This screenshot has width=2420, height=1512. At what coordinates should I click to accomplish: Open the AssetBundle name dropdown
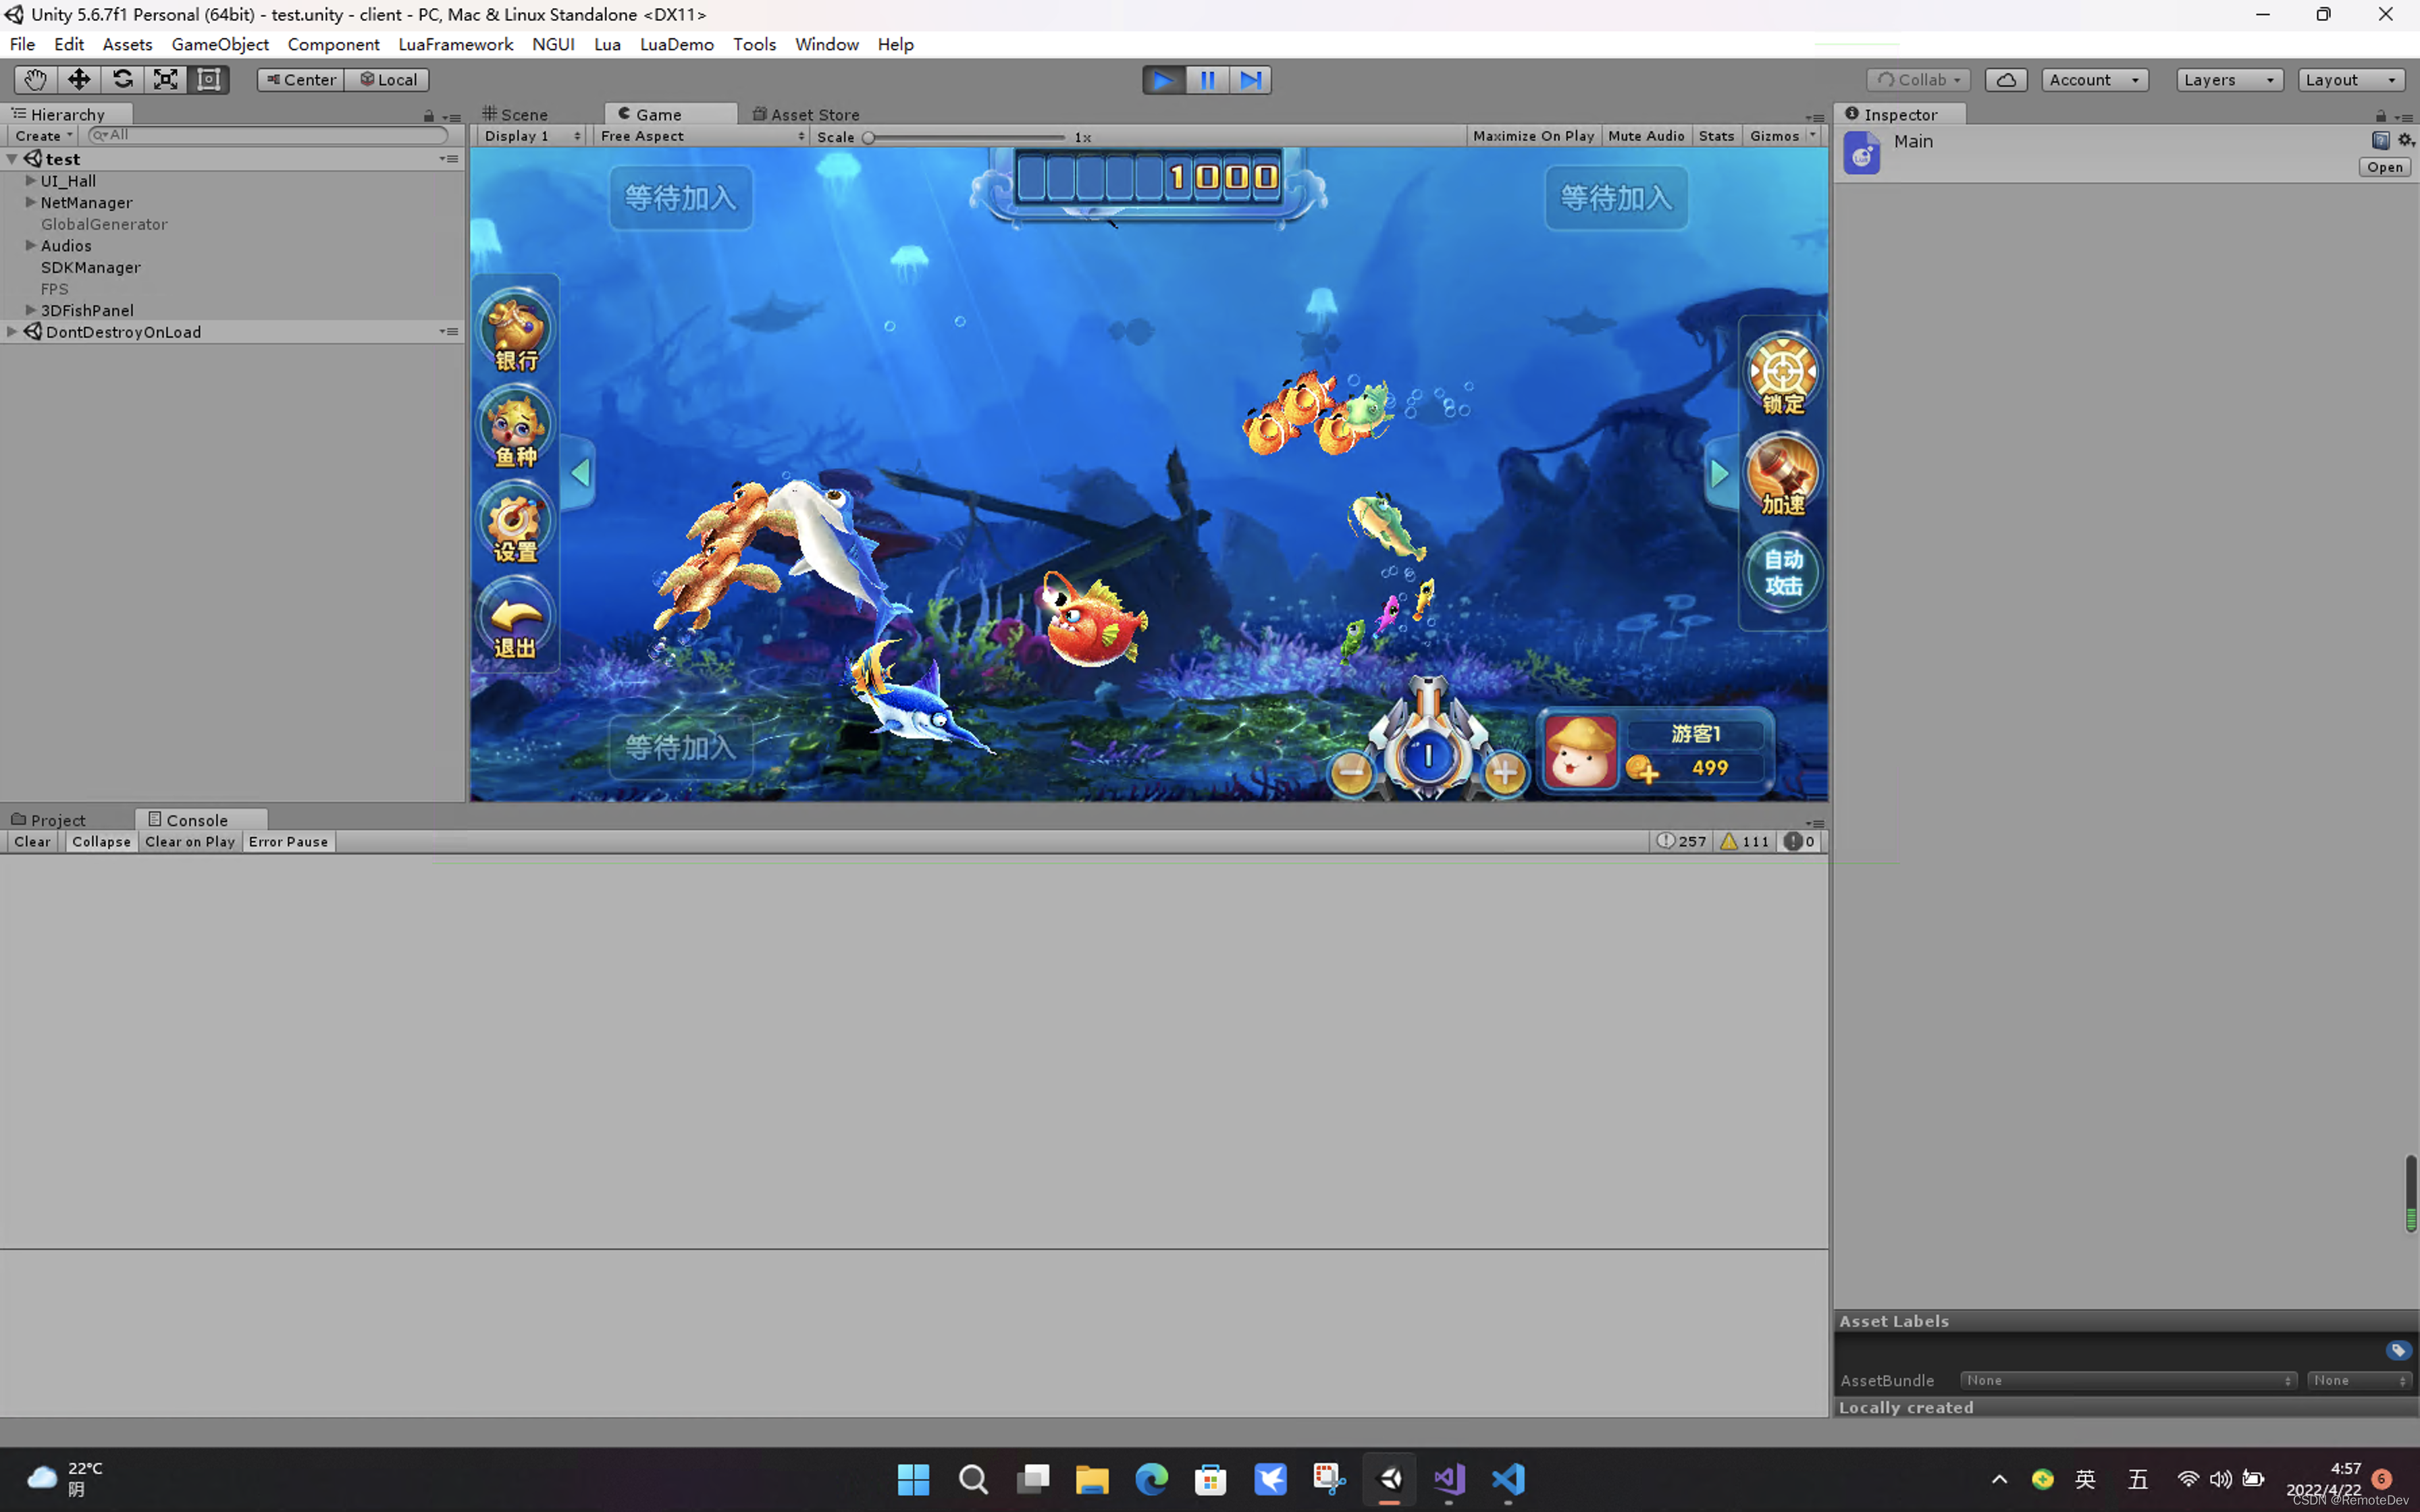click(2128, 1381)
